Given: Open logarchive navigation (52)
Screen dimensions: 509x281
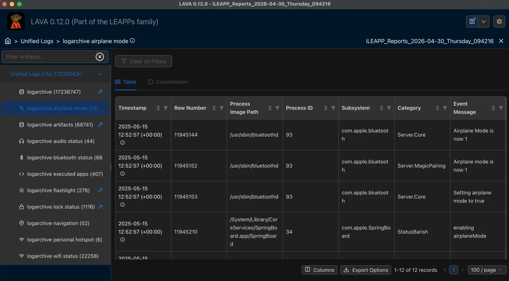Looking at the screenshot, I should click(55, 223).
